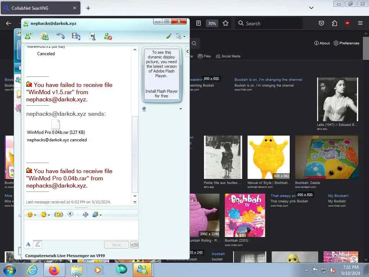This screenshot has height=277, width=369.
Task: Select the CollabNet SearXNG browser tab
Action: tap(40, 8)
